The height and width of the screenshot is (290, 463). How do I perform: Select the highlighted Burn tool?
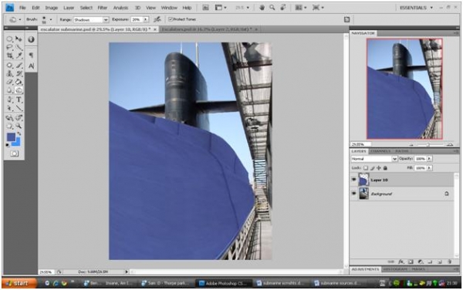pos(19,90)
